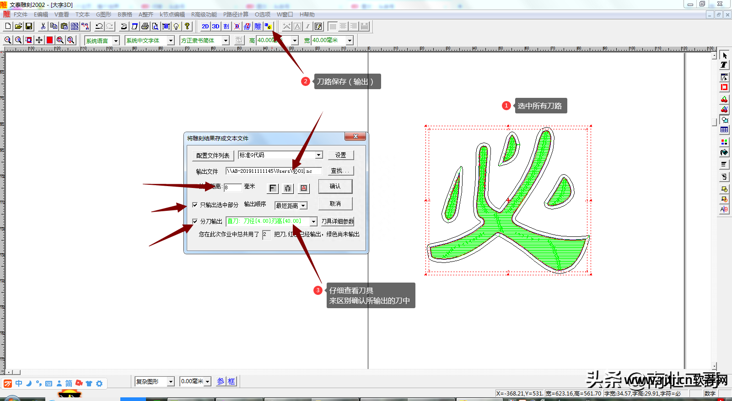This screenshot has width=732, height=401.
Task: Click the yellow question mark help icon
Action: click(187, 27)
